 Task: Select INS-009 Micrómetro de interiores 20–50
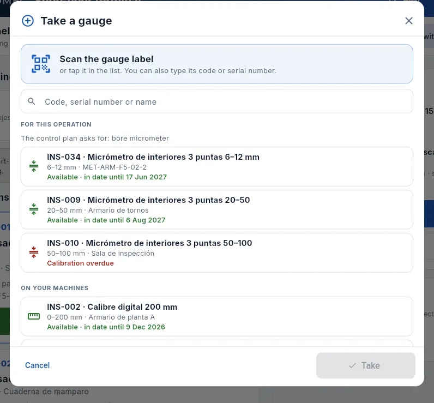point(217,209)
